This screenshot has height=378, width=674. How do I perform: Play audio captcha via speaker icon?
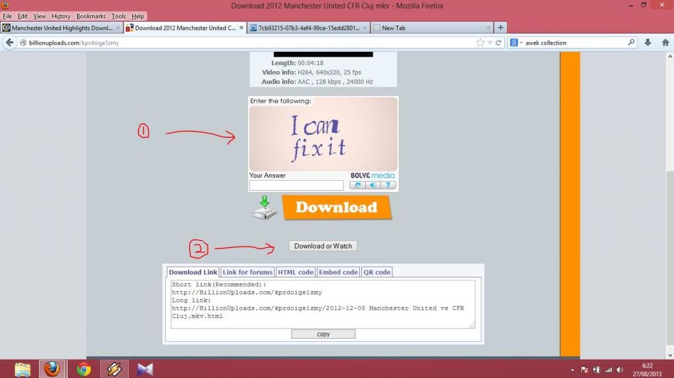[373, 185]
